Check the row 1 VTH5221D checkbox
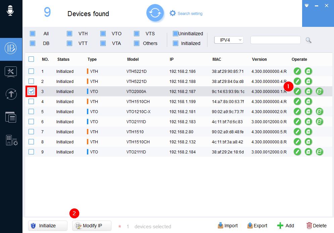This screenshot has width=334, height=233. [x=31, y=71]
